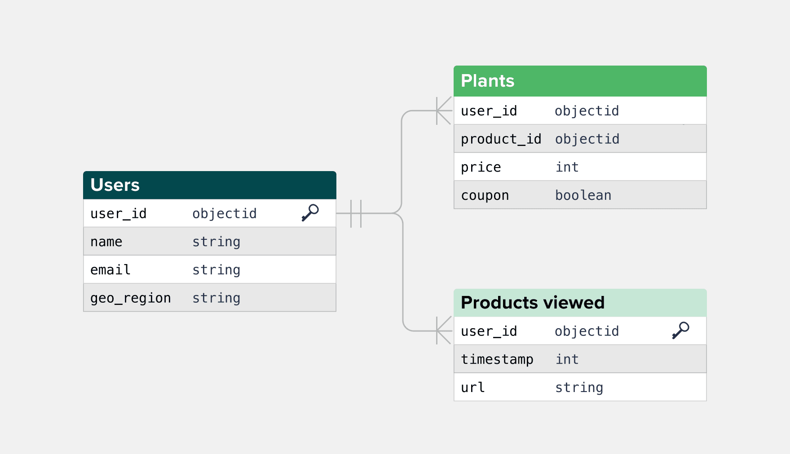Select the Users table header
The width and height of the screenshot is (790, 454).
point(209,185)
